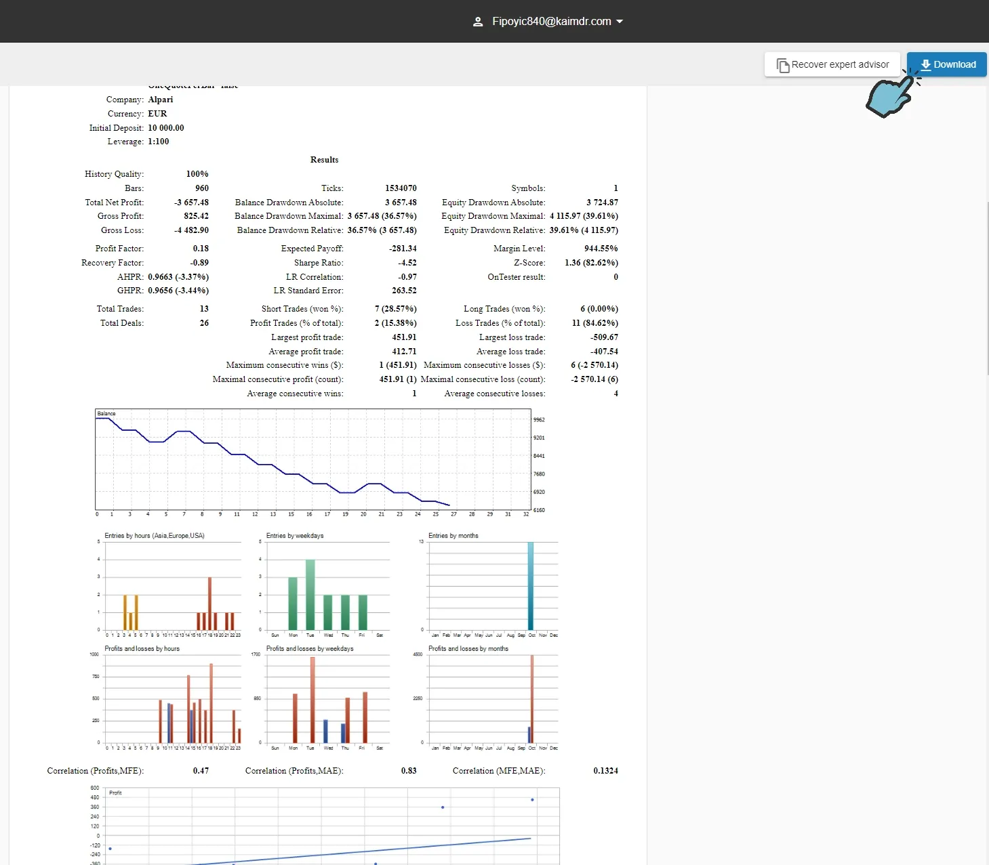Click the Alpari company name

(x=161, y=99)
